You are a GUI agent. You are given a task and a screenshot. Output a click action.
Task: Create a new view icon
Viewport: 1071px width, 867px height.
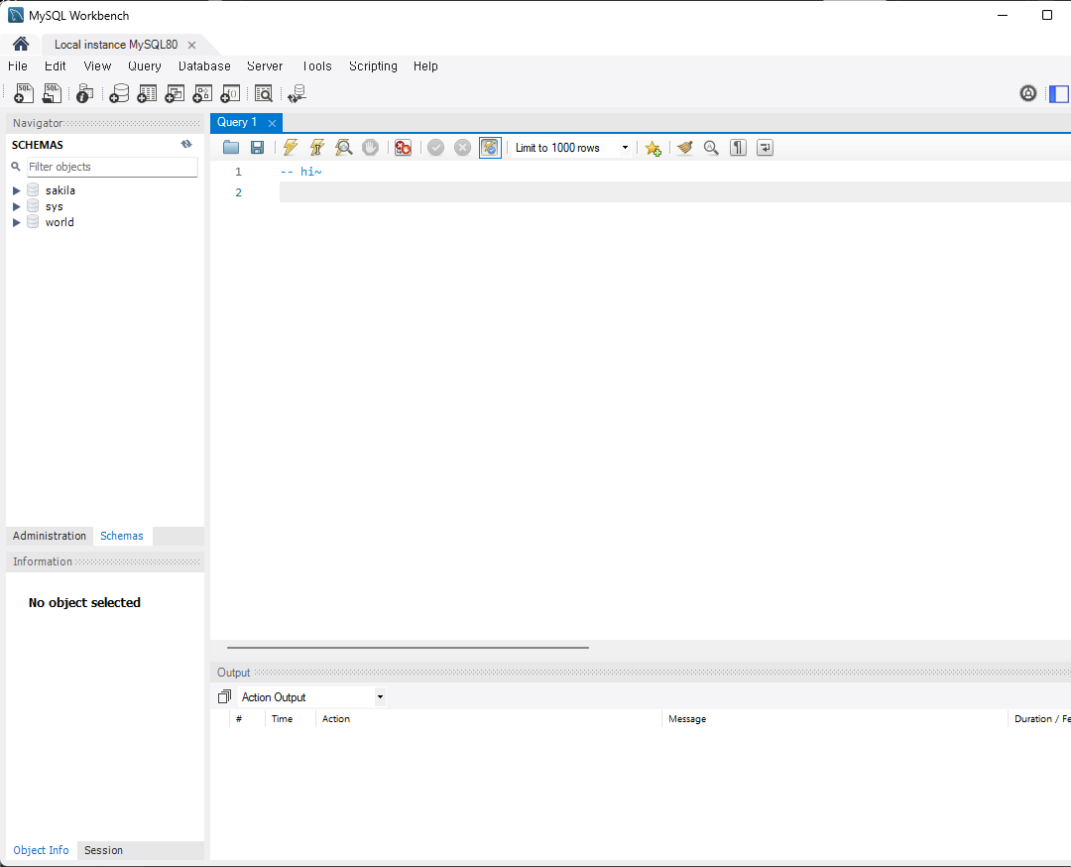tap(175, 93)
